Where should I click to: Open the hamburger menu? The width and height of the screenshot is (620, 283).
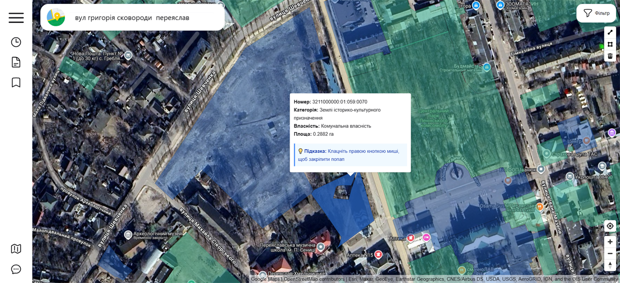click(16, 17)
